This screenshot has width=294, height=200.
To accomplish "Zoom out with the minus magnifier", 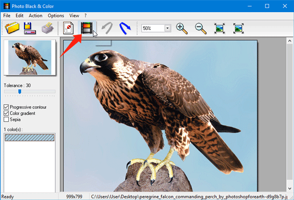I will coord(200,28).
